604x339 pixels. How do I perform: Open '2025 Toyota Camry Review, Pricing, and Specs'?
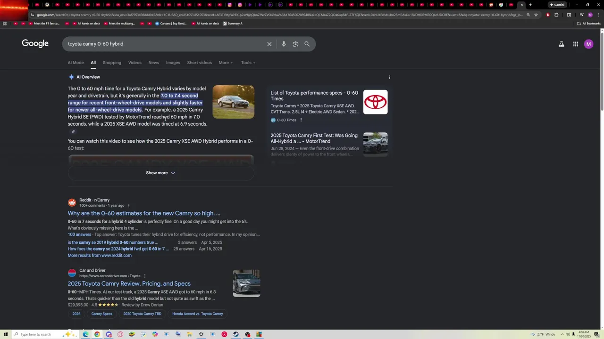[129, 284]
